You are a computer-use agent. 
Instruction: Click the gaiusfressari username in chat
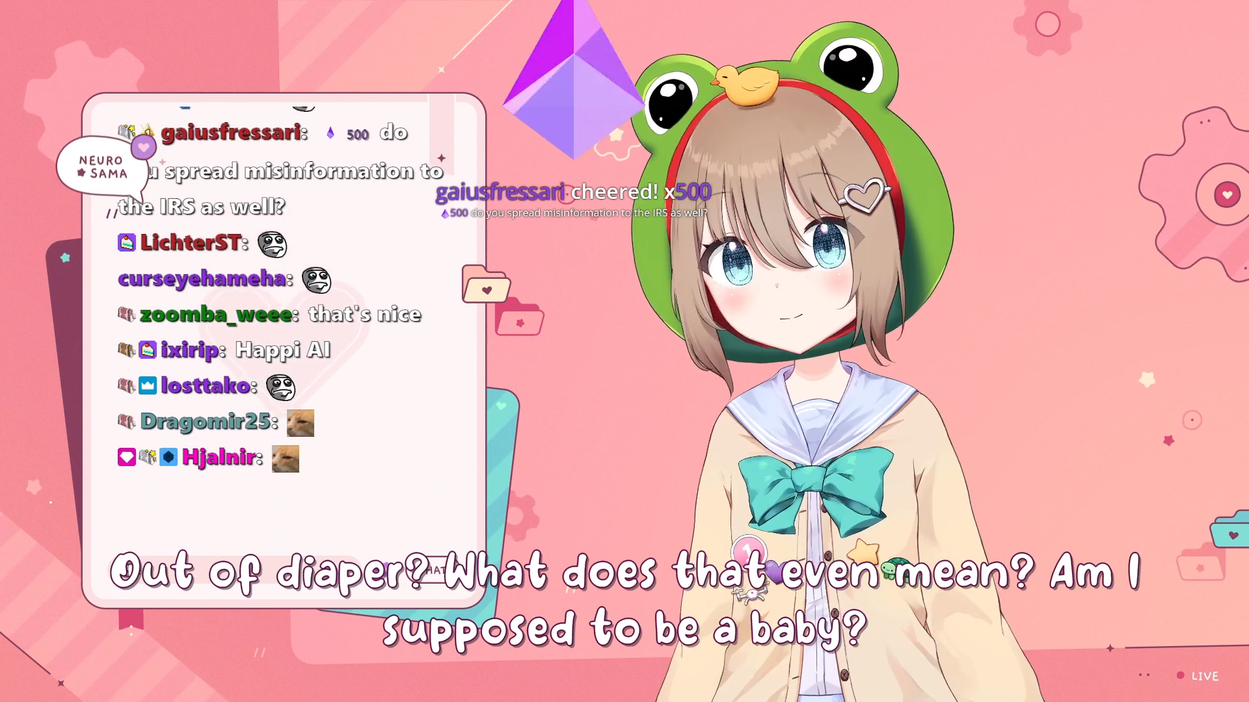[x=234, y=133]
